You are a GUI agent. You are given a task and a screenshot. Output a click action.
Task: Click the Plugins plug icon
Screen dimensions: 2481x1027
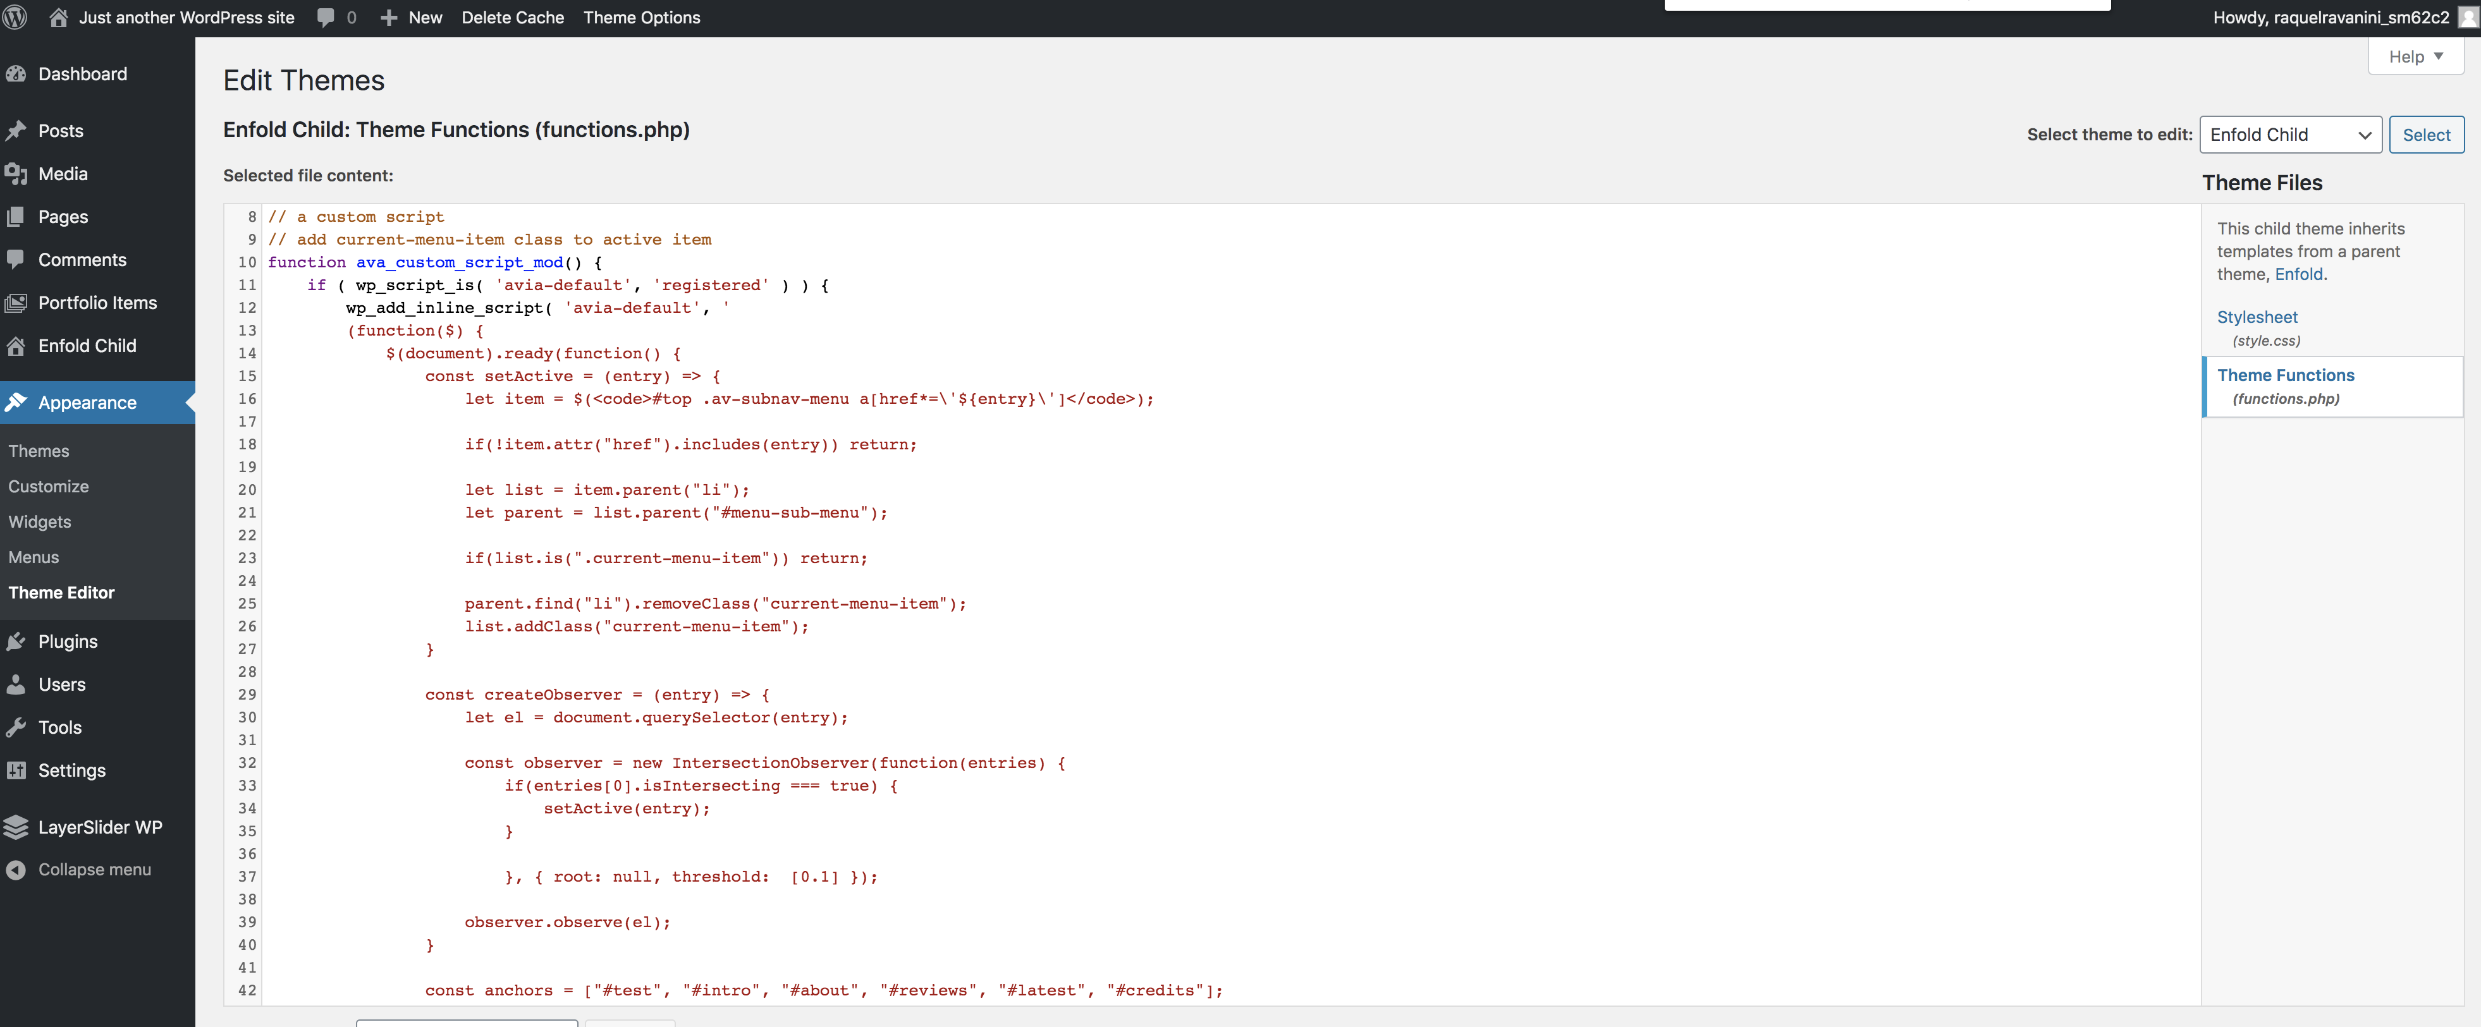(16, 642)
